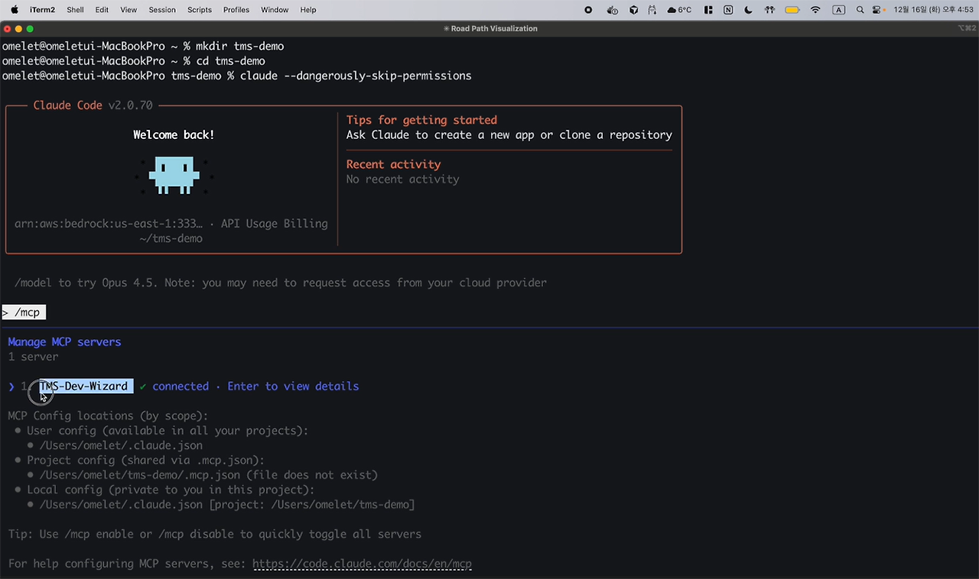
Task: Click the Notion icon in menu bar
Action: (x=728, y=10)
